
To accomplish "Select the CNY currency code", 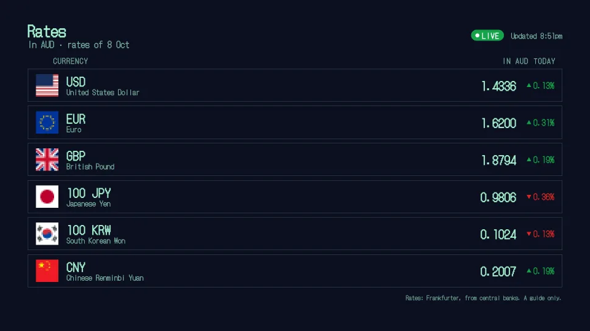I will point(76,268).
